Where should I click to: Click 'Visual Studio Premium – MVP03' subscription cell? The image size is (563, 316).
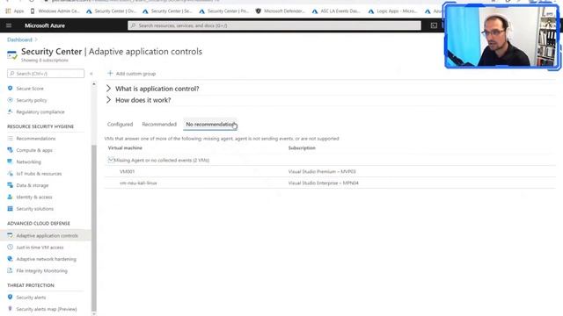click(x=322, y=171)
